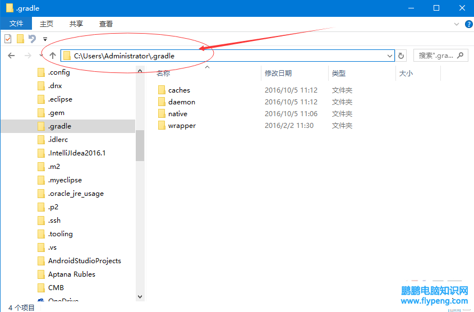Image resolution: width=474 pixels, height=312 pixels.
Task: Select CMB folder in the tree
Action: click(56, 288)
